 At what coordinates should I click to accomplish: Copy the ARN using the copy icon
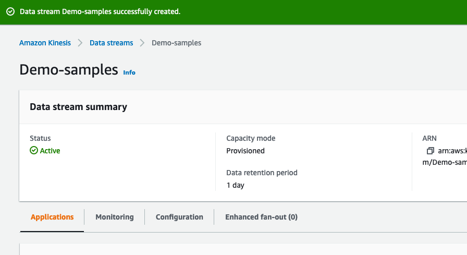430,151
